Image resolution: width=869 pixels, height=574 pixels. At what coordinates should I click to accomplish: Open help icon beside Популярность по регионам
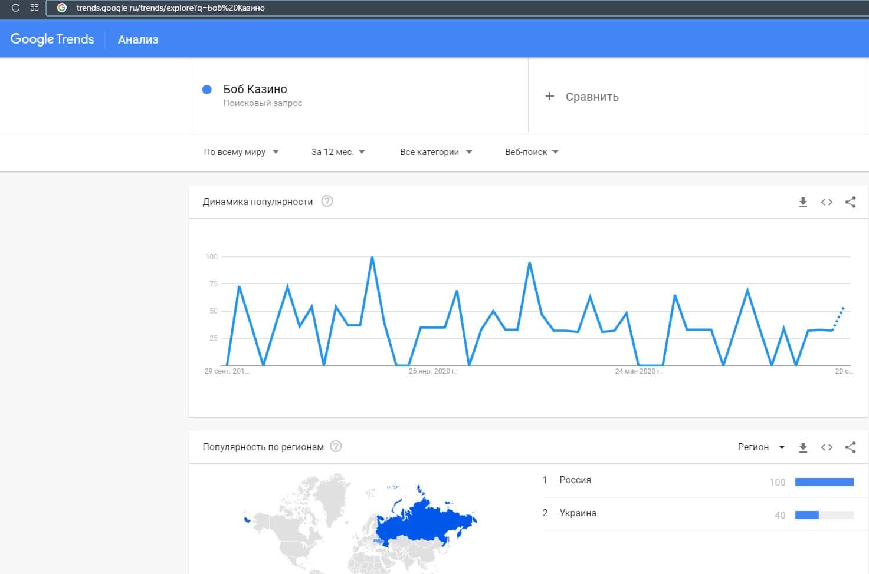[x=336, y=447]
